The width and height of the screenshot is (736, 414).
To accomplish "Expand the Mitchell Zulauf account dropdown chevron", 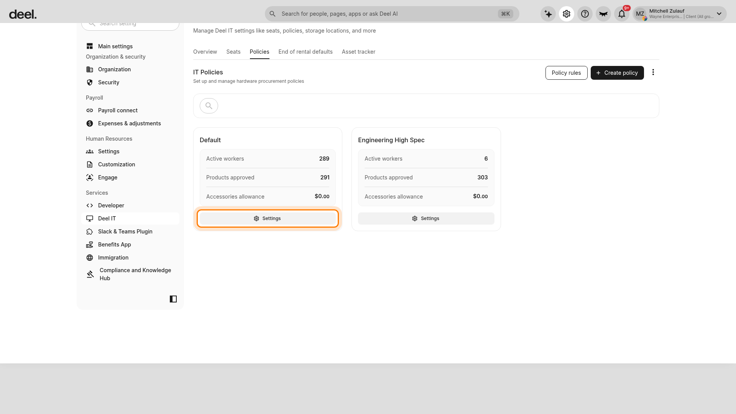I will pyautogui.click(x=719, y=14).
